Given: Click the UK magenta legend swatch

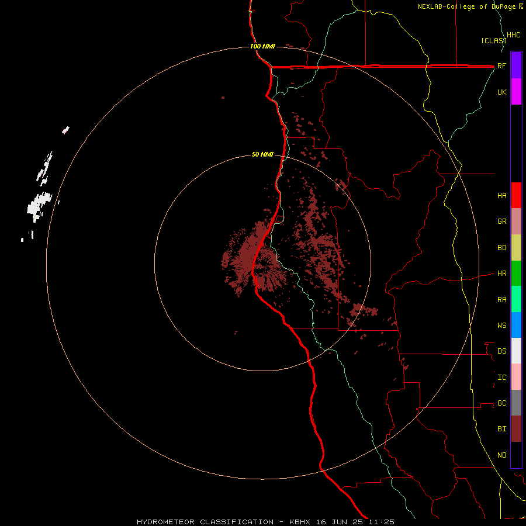Looking at the screenshot, I should [x=516, y=92].
